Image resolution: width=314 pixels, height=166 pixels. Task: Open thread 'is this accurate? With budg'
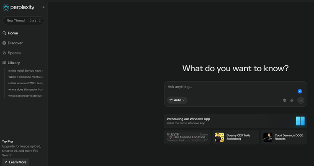point(26,83)
